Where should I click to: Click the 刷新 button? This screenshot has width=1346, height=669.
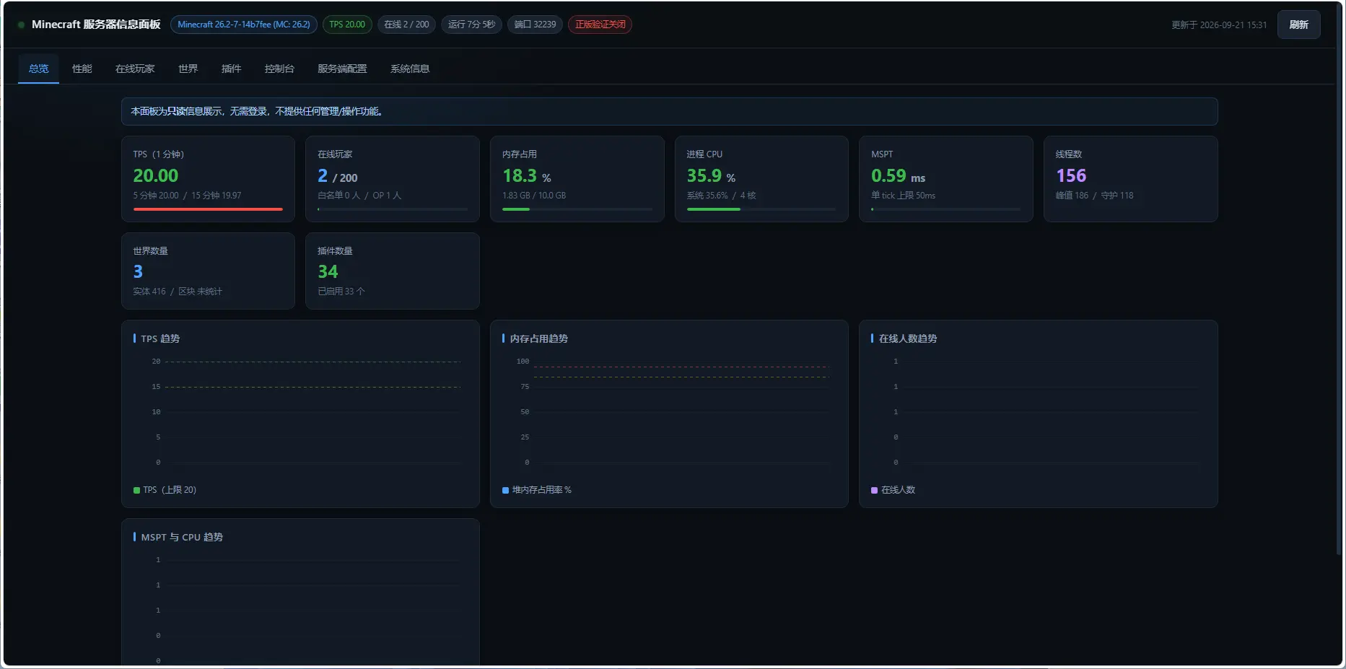tap(1298, 25)
